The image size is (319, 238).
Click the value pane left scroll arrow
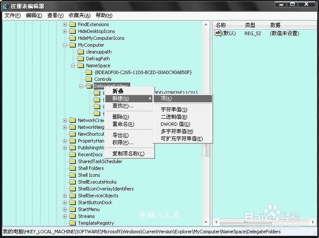click(x=216, y=222)
